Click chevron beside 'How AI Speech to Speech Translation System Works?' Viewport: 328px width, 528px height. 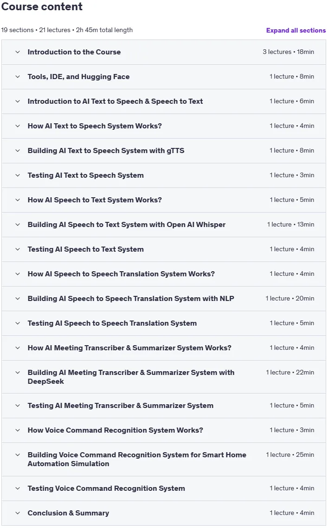(x=18, y=274)
